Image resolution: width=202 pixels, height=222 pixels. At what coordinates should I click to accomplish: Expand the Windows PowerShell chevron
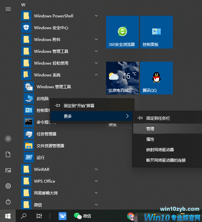pyautogui.click(x=96, y=16)
